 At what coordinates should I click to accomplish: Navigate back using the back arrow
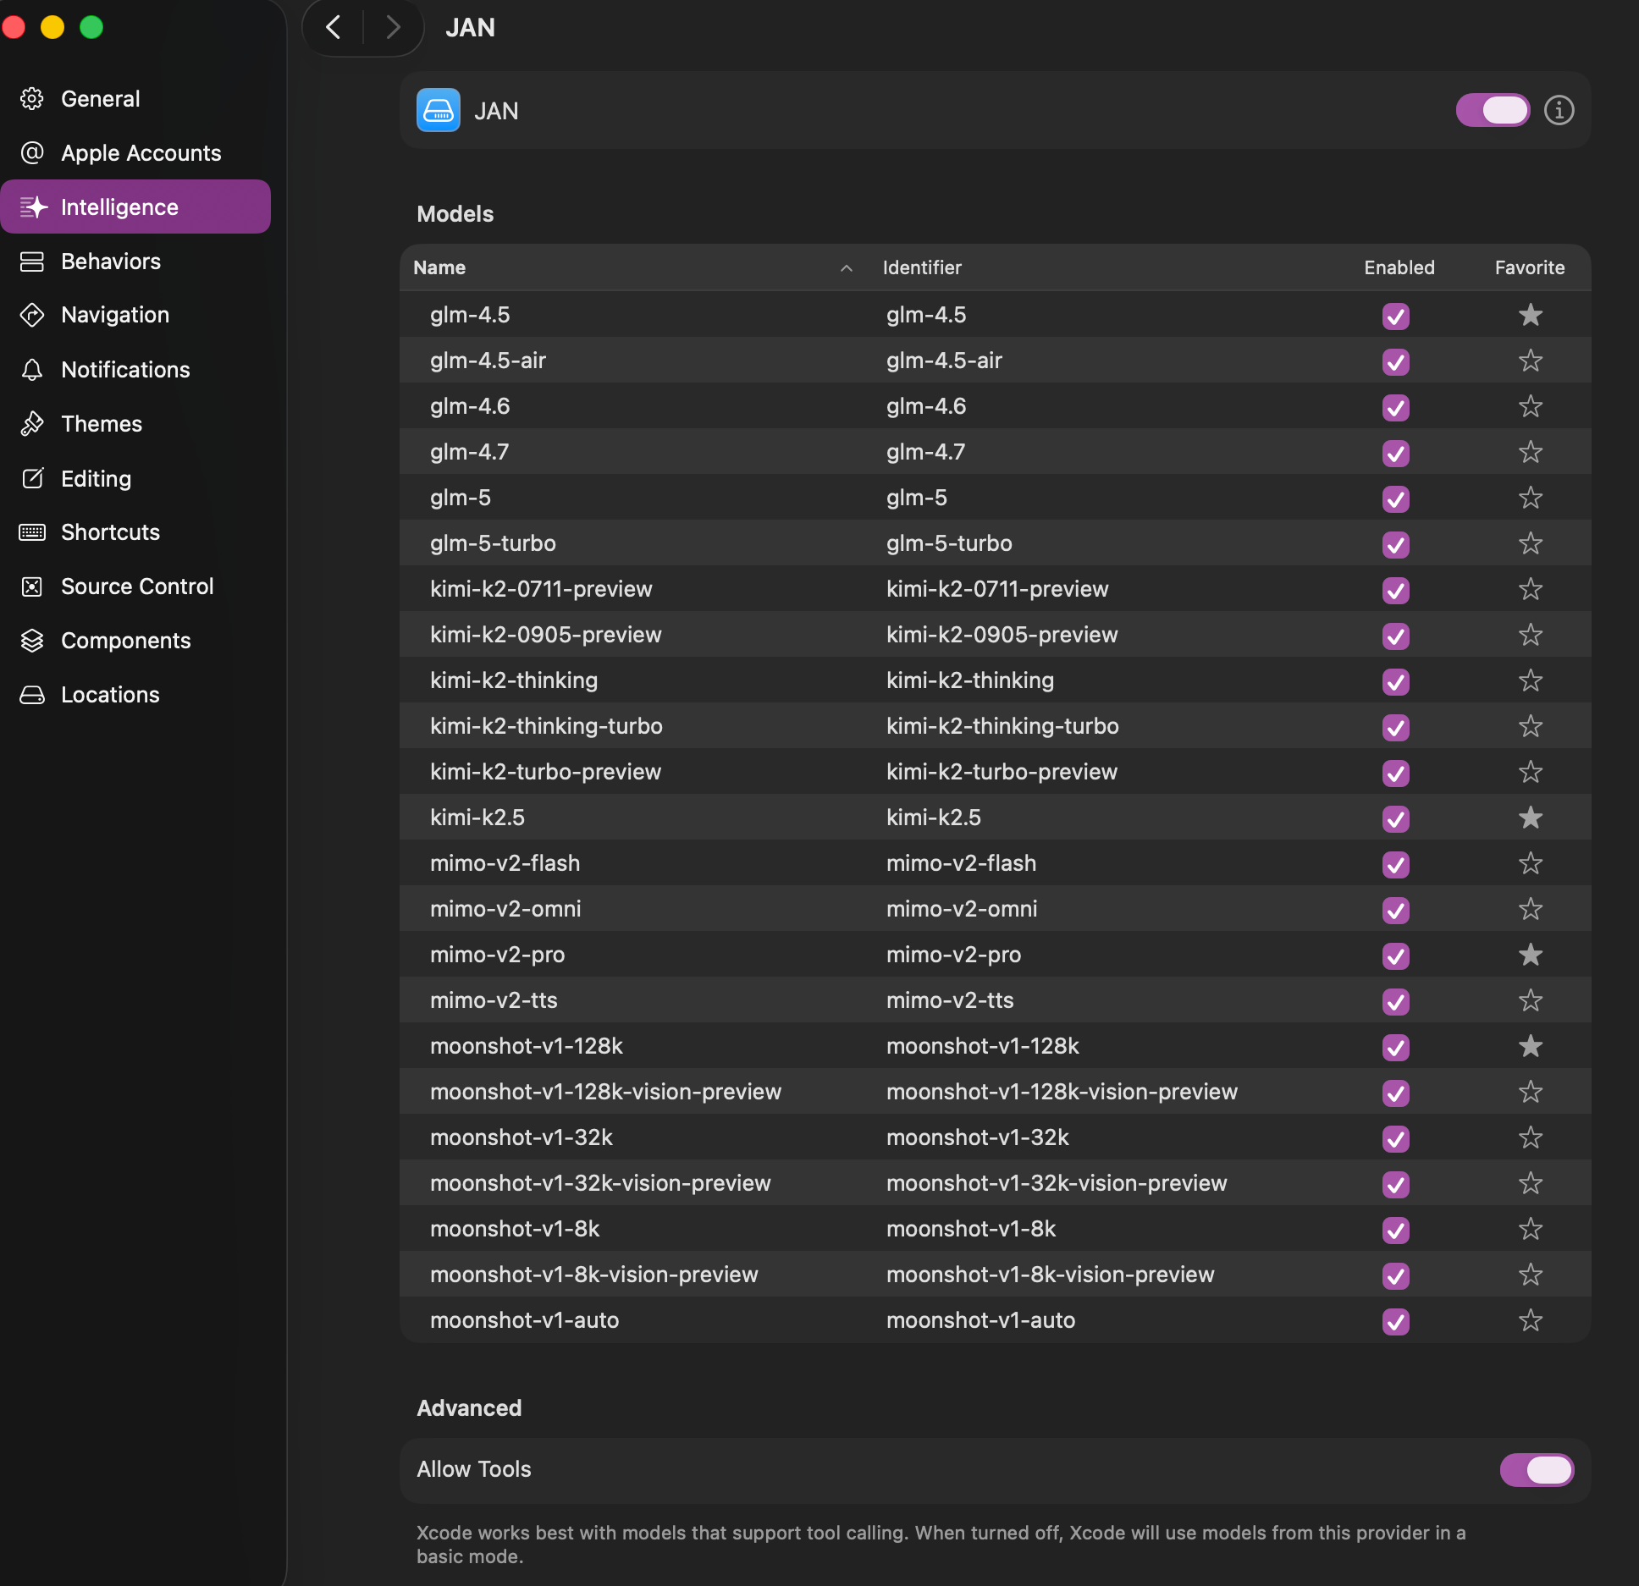[x=333, y=27]
